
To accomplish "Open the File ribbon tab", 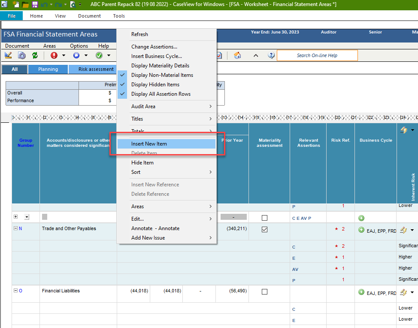I will [x=12, y=16].
